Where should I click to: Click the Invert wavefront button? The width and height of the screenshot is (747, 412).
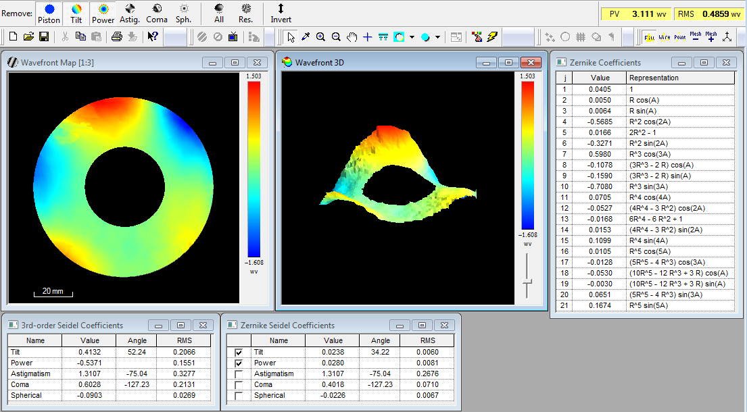click(281, 14)
